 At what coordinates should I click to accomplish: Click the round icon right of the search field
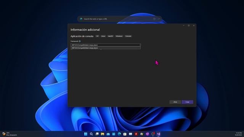pyautogui.click(x=154, y=19)
